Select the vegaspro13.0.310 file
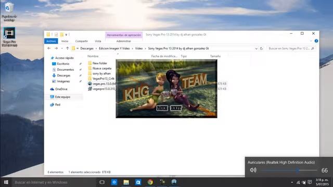Viewport: 333px width, 187px height. [102, 89]
